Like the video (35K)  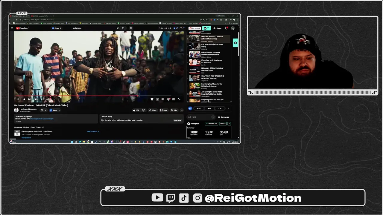(x=136, y=110)
